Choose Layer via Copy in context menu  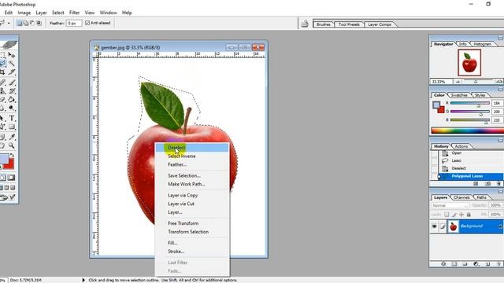[x=192, y=196]
